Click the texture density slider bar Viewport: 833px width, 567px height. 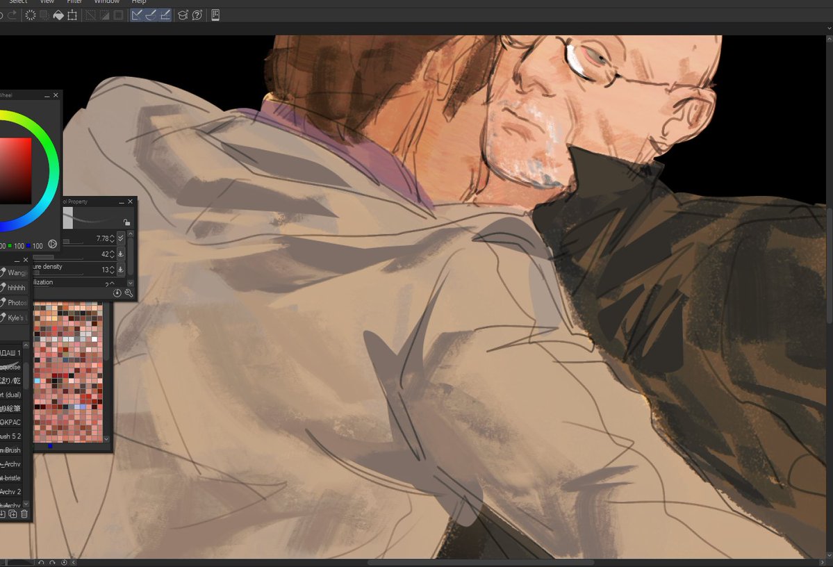[58, 273]
